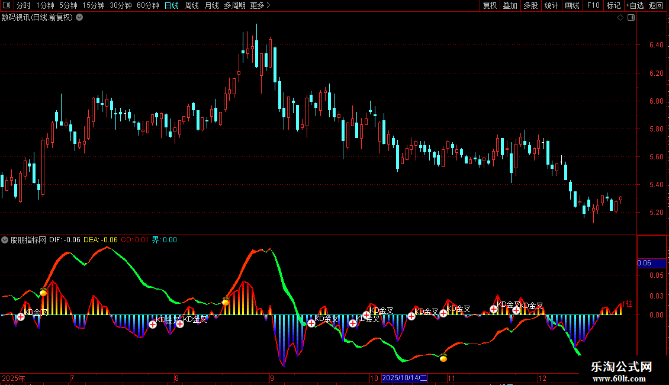Click the 画线 drawing tool button

click(x=572, y=5)
